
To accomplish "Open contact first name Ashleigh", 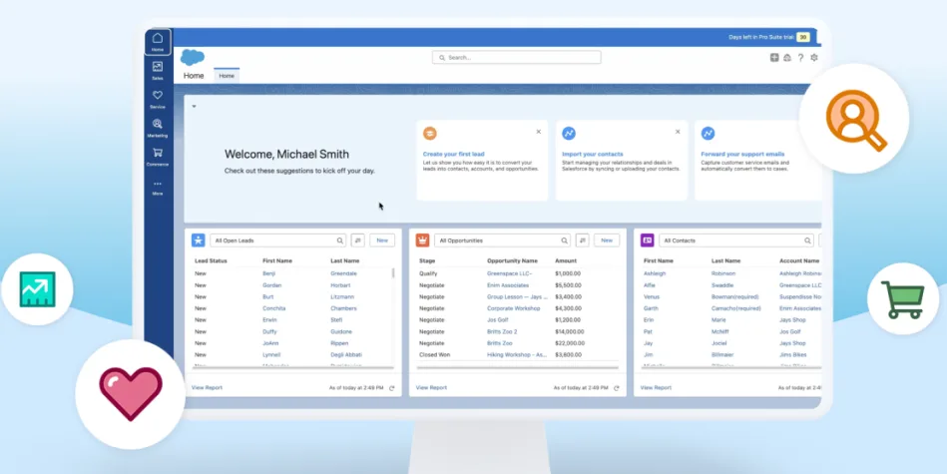I will tap(655, 273).
